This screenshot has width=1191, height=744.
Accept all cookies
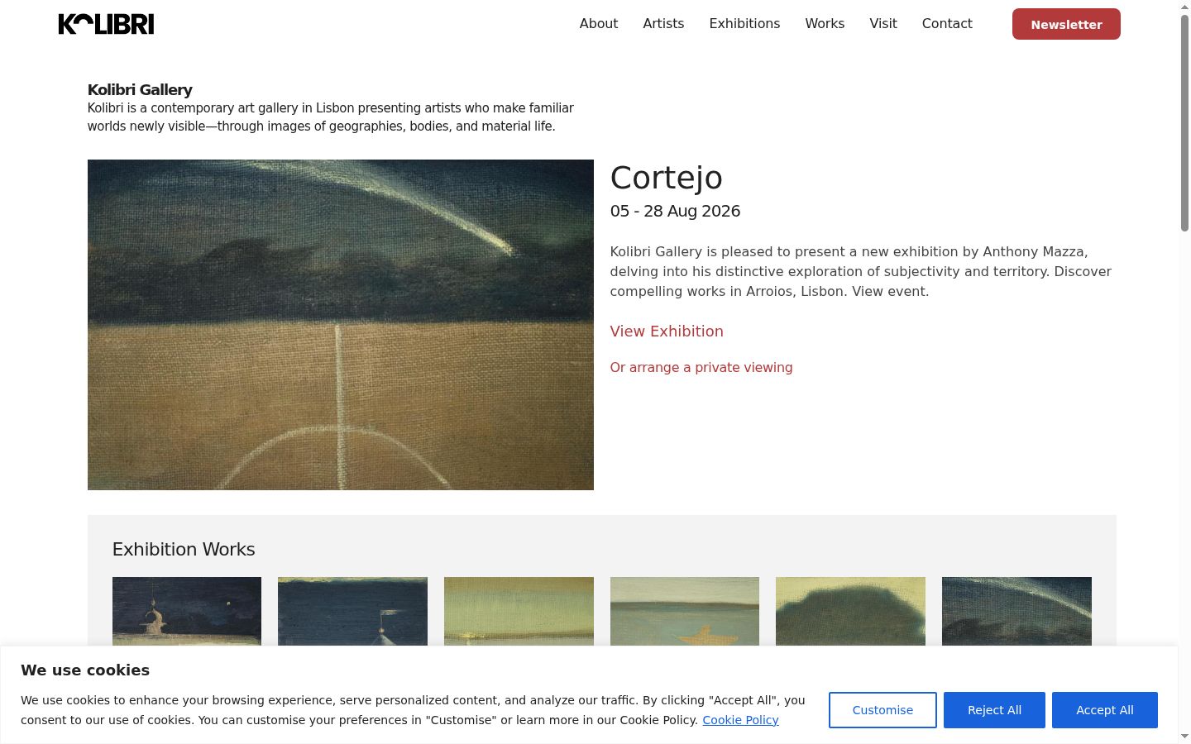pos(1105,710)
